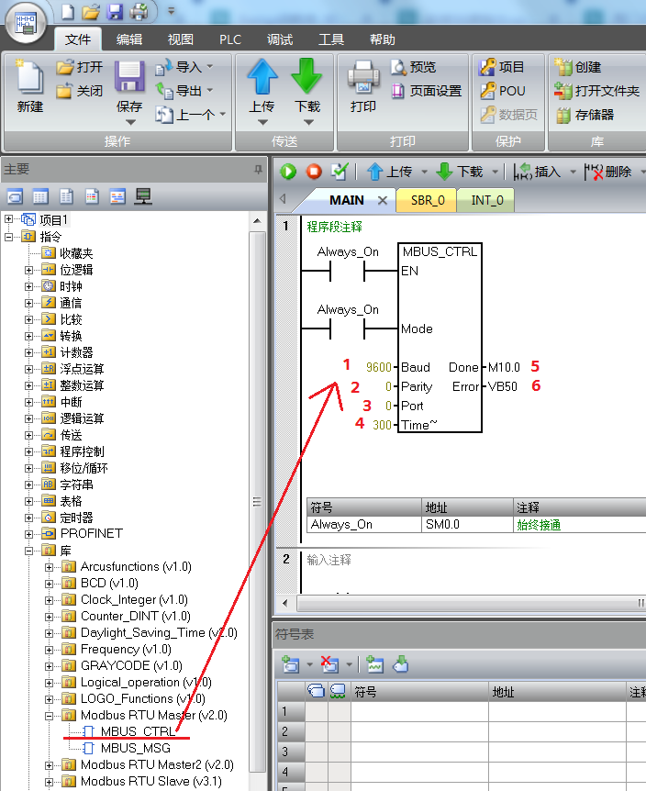Click the New project icon in ribbon
The height and width of the screenshot is (791, 646).
point(30,87)
